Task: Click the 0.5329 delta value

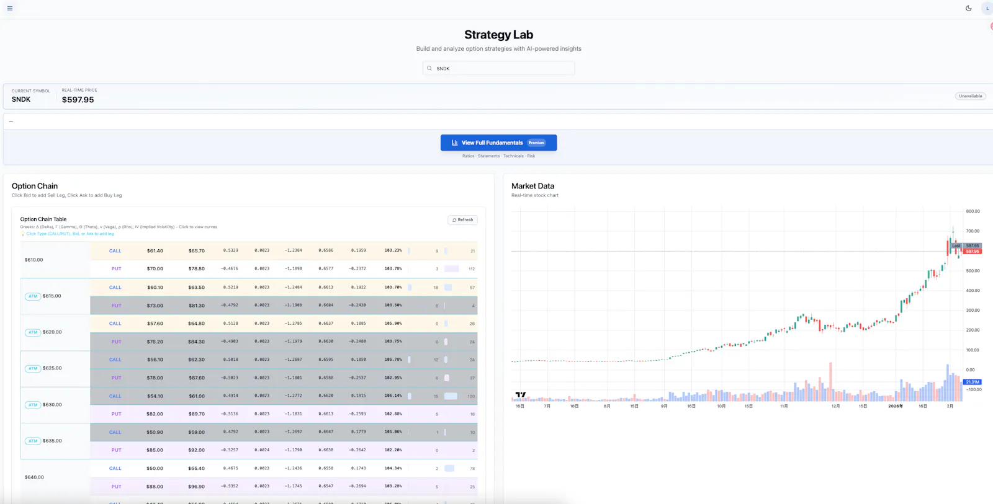Action: (x=230, y=250)
